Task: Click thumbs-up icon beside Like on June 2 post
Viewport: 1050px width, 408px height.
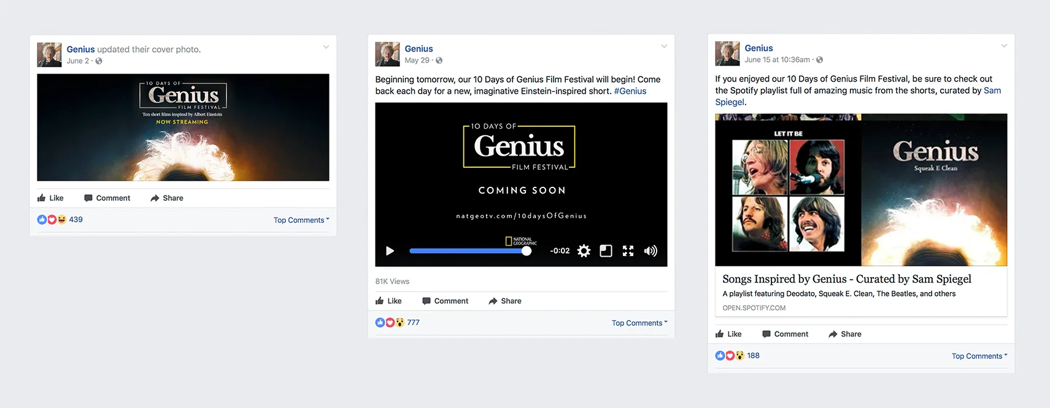Action: [x=41, y=198]
